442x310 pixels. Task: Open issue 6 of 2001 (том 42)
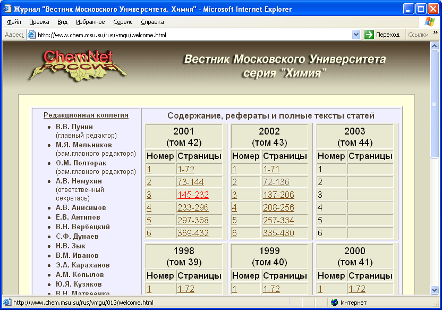(x=149, y=233)
